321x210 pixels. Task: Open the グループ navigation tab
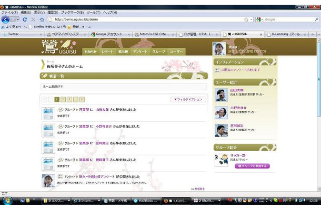pyautogui.click(x=158, y=51)
